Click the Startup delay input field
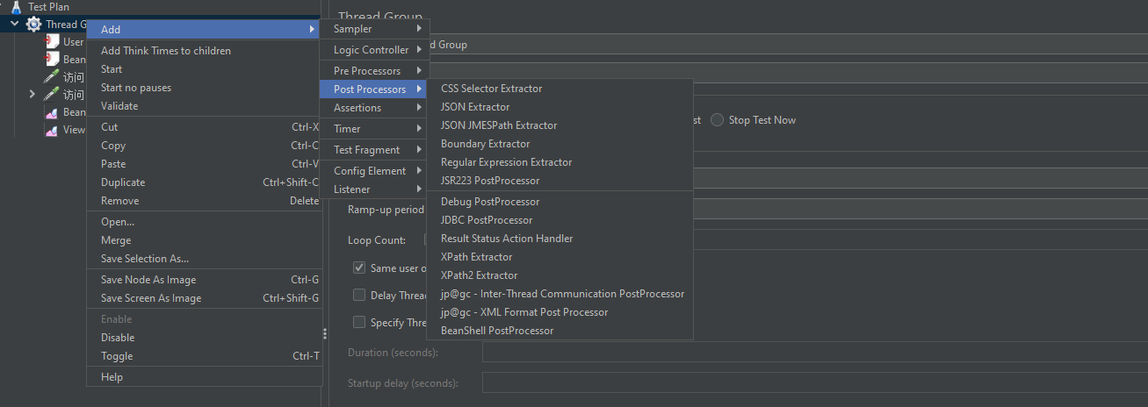Image resolution: width=1148 pixels, height=407 pixels. pyautogui.click(x=814, y=383)
